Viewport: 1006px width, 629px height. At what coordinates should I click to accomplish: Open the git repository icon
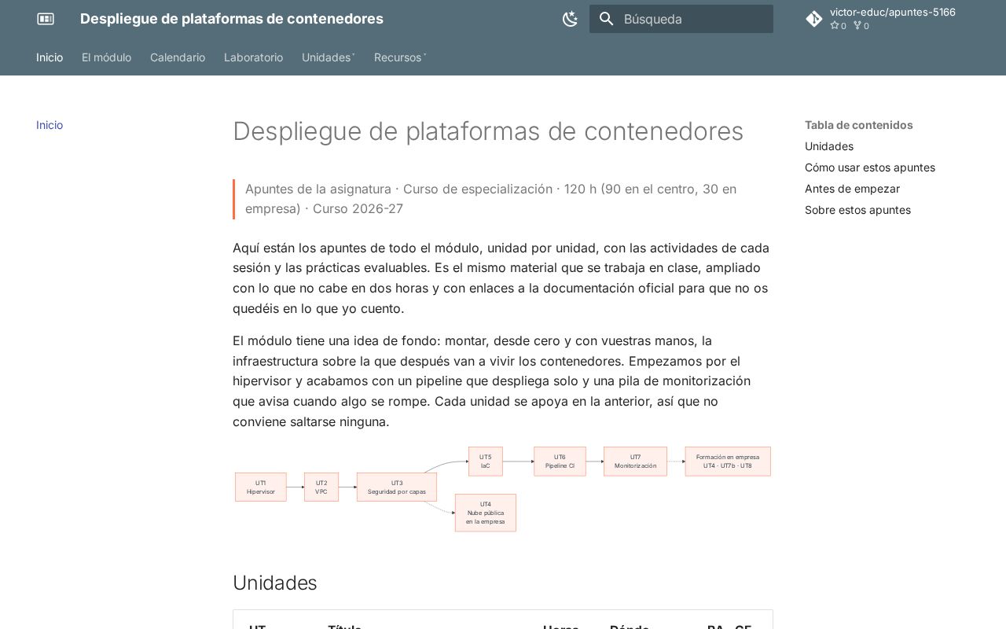(x=814, y=19)
